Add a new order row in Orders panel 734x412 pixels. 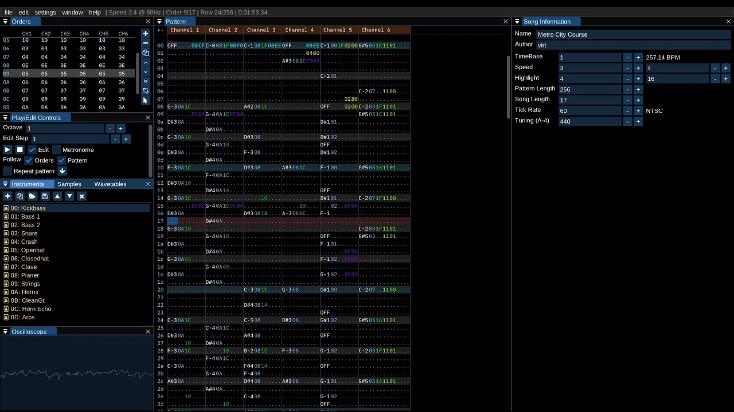tap(146, 34)
